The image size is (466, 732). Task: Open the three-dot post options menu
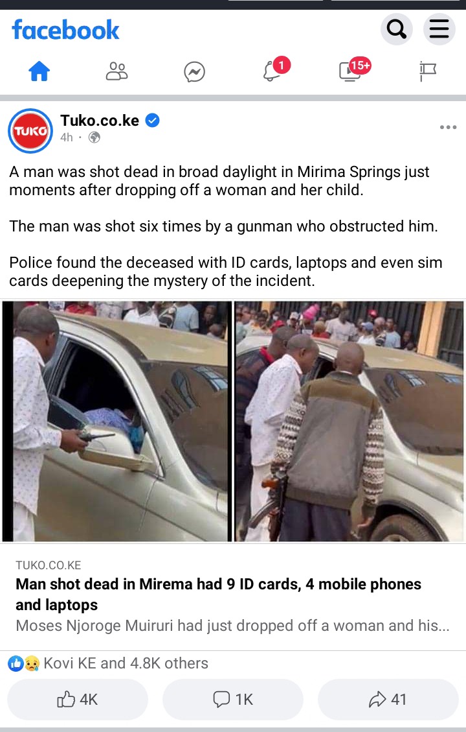click(x=448, y=128)
